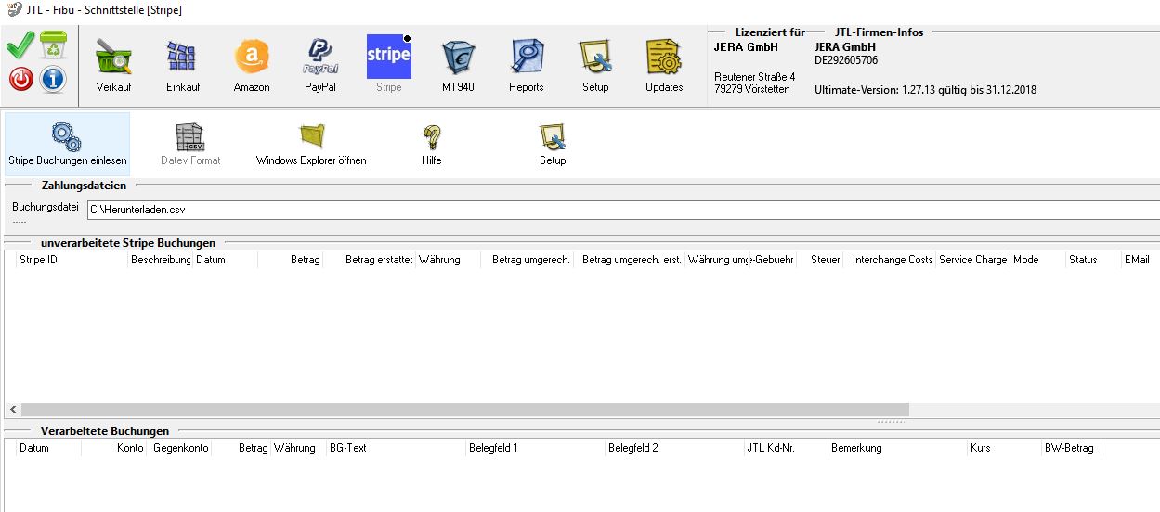The image size is (1160, 512).
Task: Click the Bemerkung column header
Action: (x=898, y=448)
